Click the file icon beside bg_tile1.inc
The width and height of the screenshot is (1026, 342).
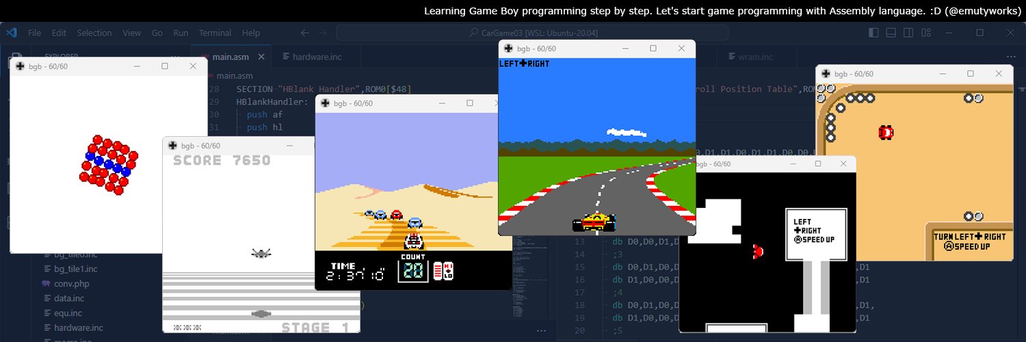[x=46, y=269]
